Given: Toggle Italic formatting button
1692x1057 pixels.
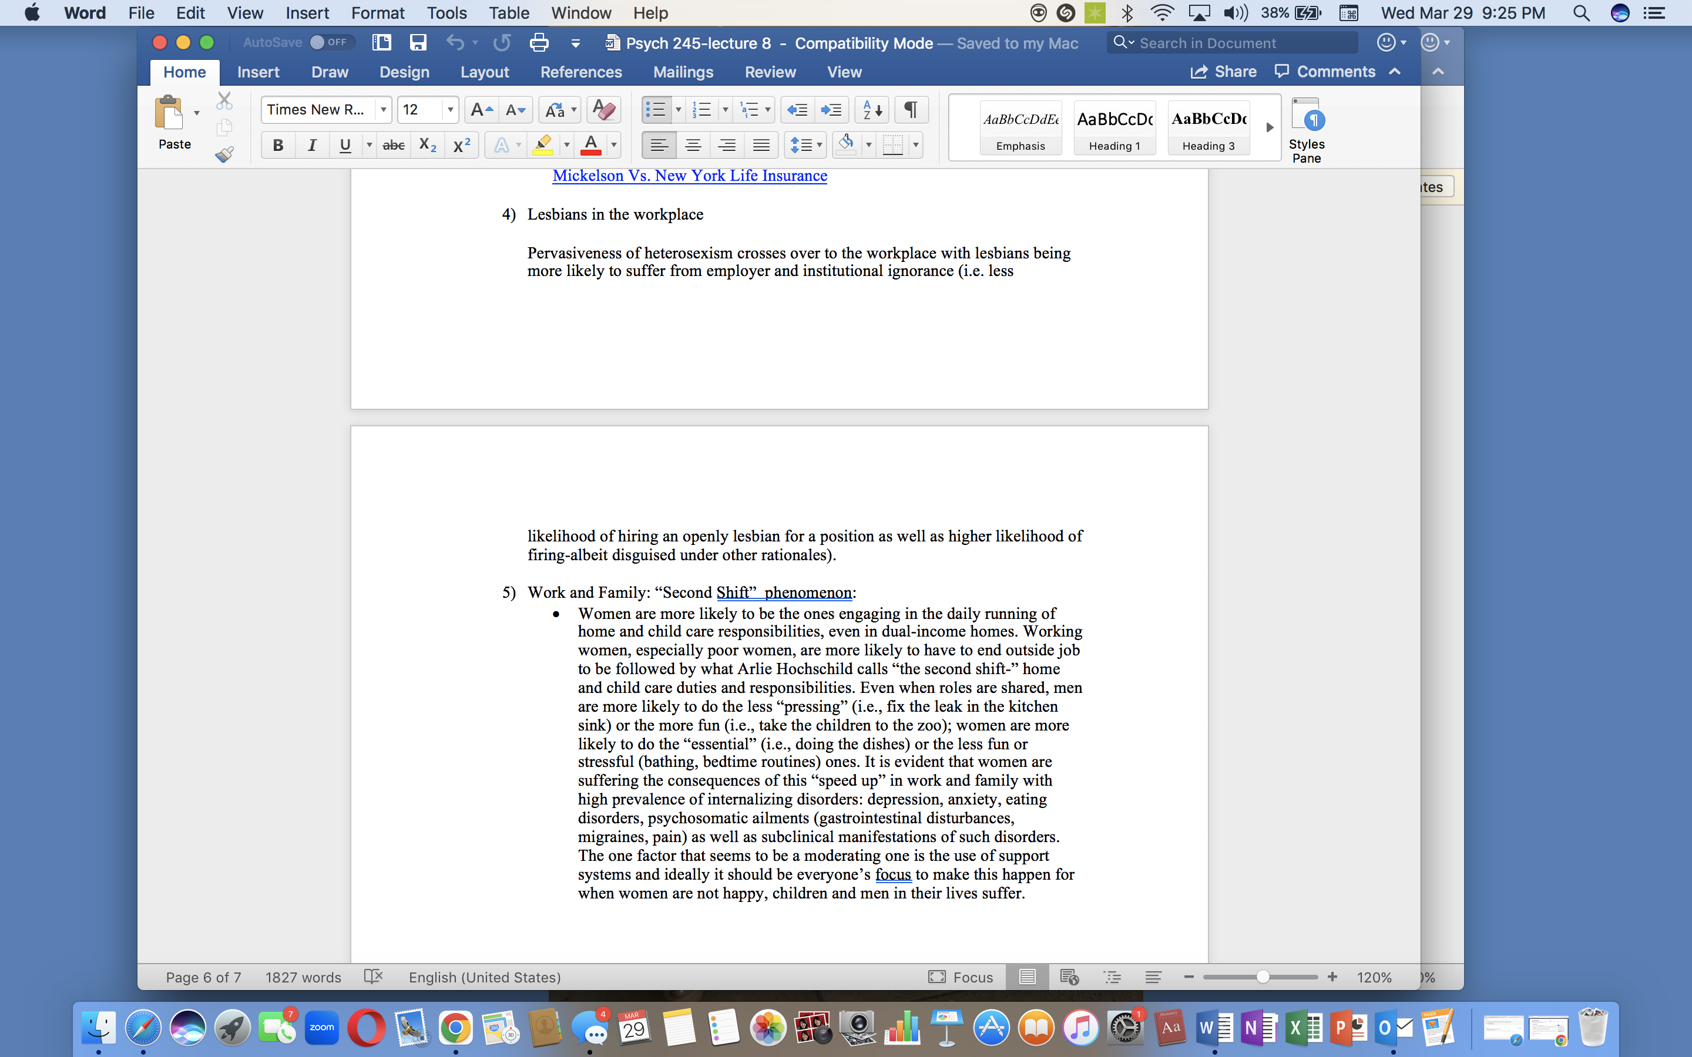Looking at the screenshot, I should point(312,146).
